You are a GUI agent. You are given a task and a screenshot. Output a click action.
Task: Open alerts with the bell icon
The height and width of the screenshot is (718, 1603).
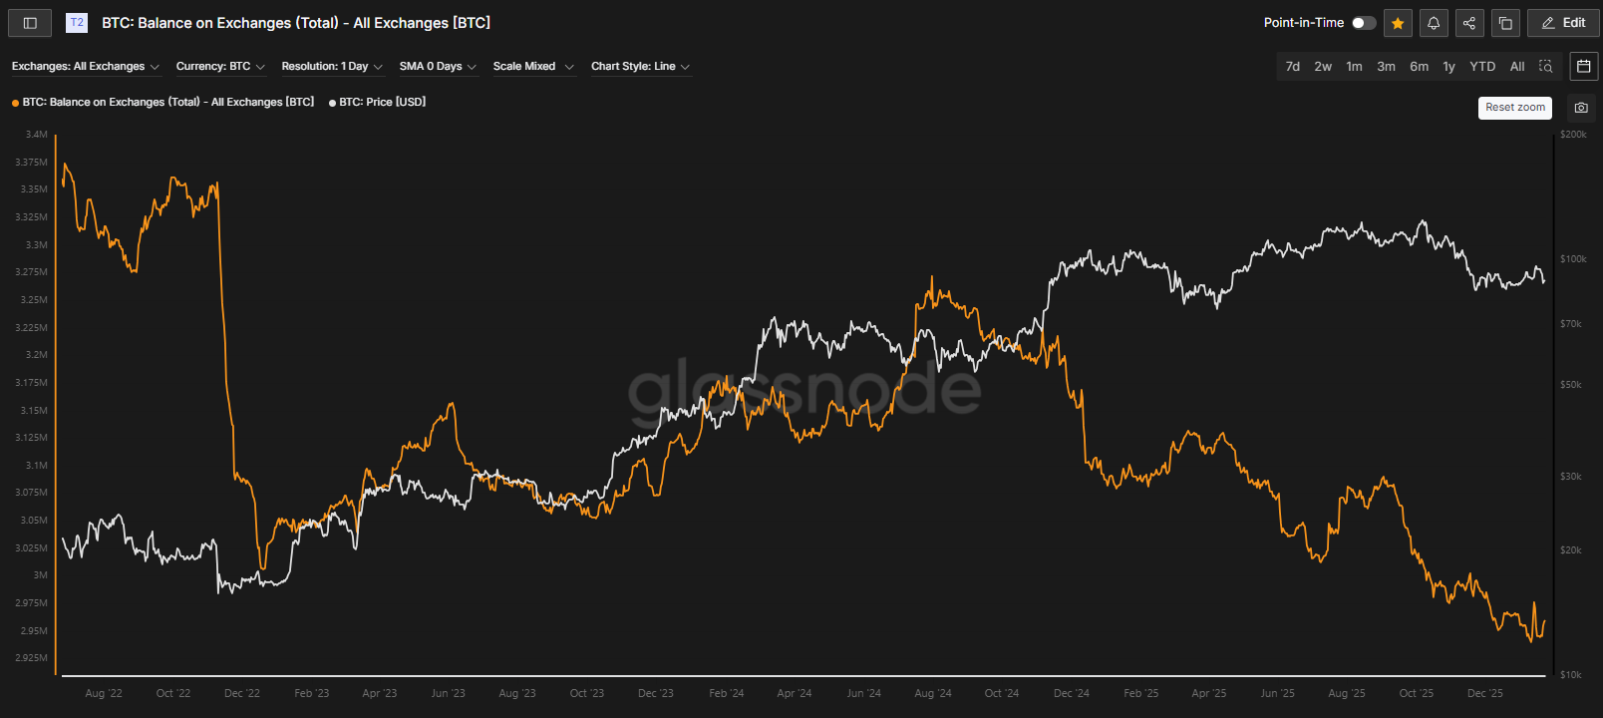tap(1434, 23)
